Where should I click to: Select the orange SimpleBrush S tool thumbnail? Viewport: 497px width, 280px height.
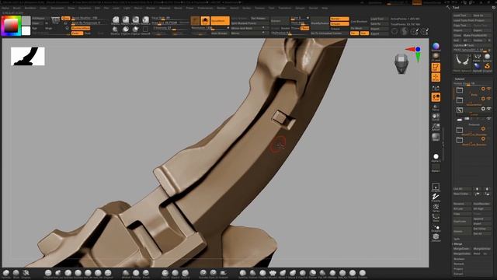point(488,65)
